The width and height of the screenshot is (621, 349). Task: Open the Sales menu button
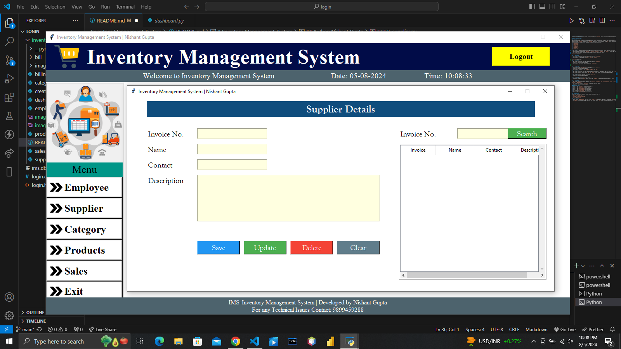click(84, 271)
